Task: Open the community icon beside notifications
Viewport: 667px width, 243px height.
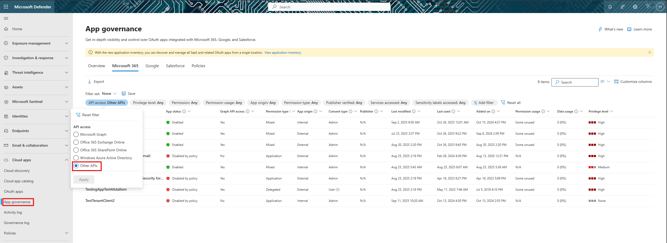Action: 623,7
